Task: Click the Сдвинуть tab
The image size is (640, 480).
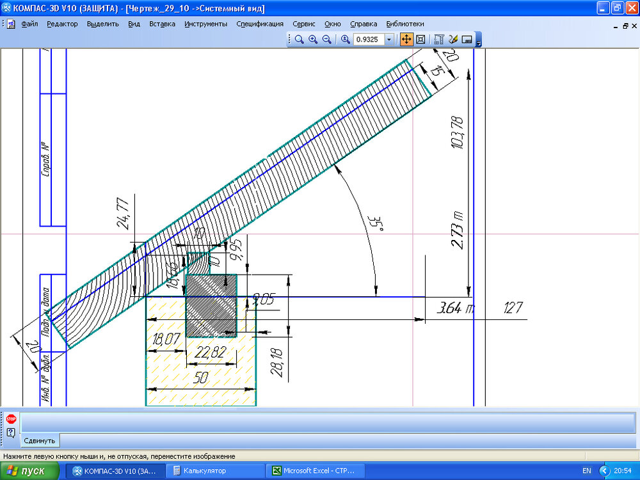Action: (x=40, y=440)
